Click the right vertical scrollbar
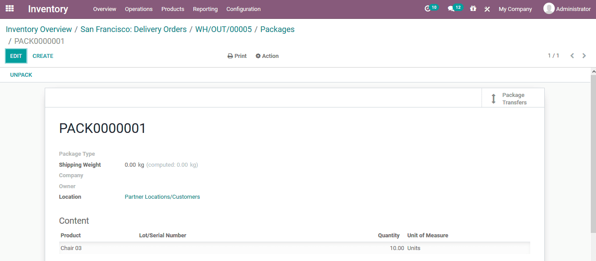The height and width of the screenshot is (261, 596). tap(594, 132)
